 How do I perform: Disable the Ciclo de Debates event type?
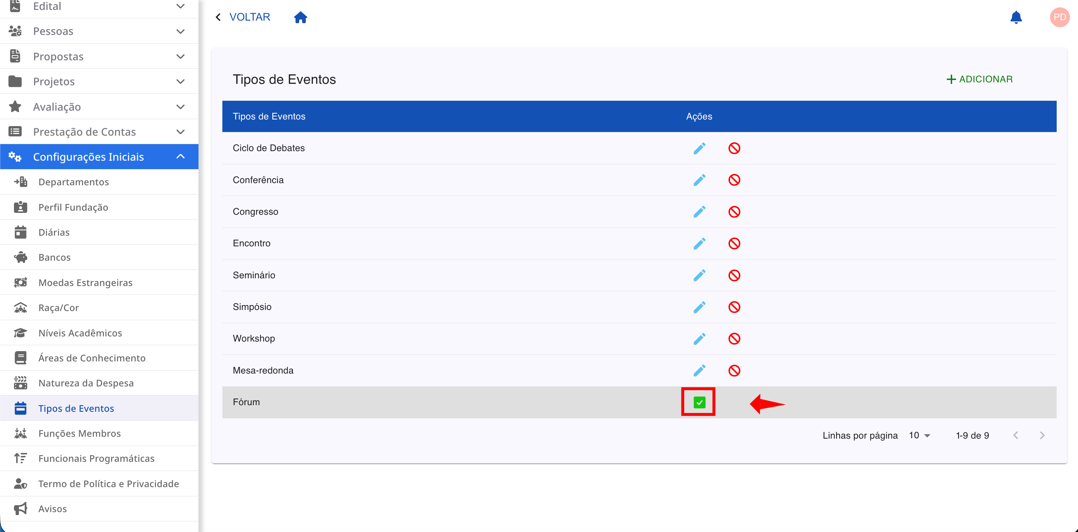(x=734, y=148)
